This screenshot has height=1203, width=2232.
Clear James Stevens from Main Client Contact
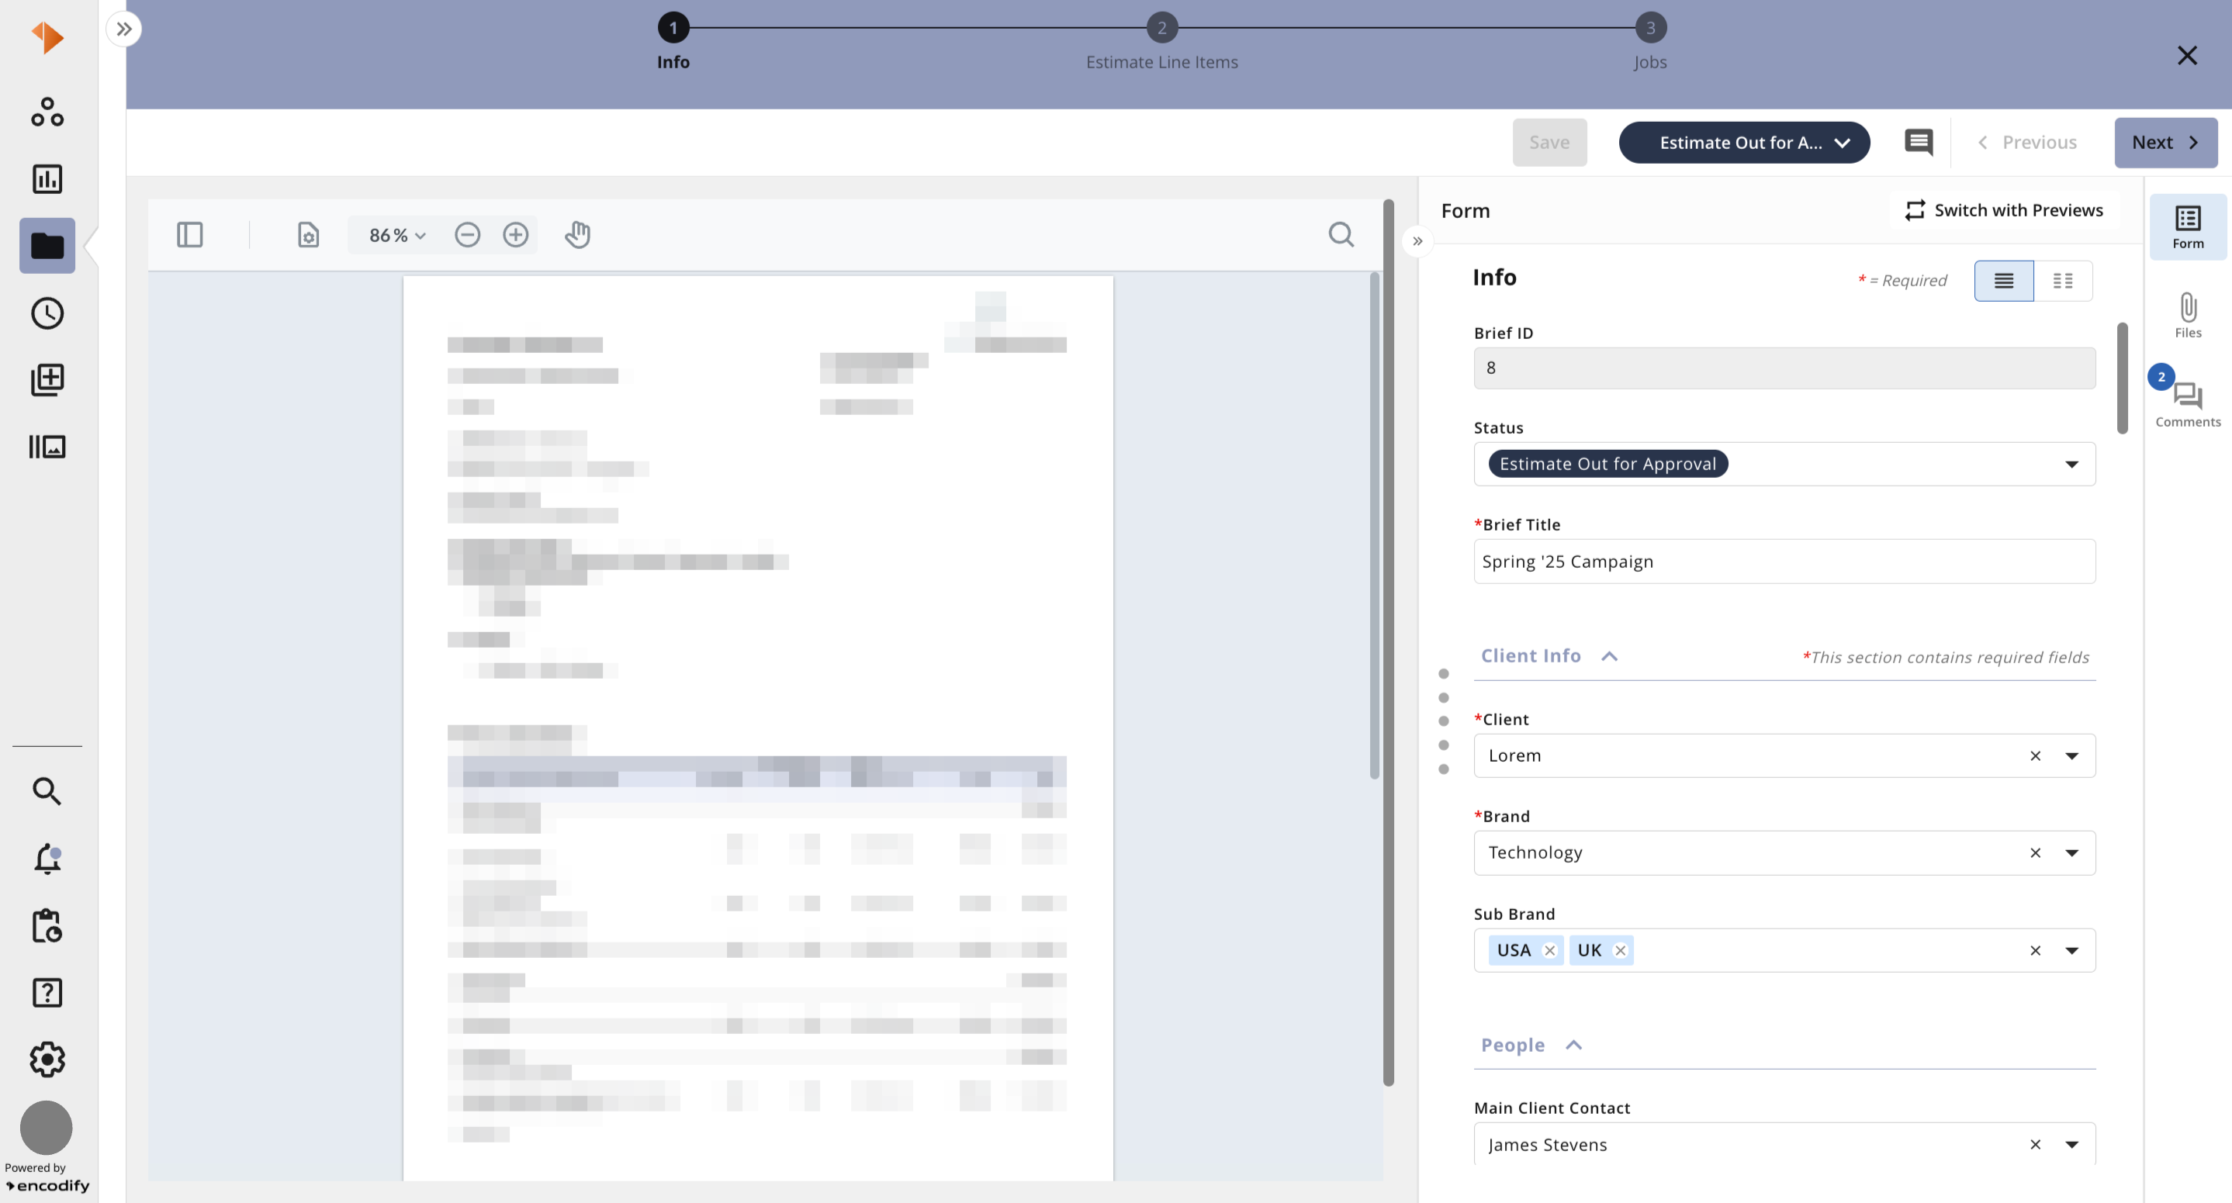2034,1145
